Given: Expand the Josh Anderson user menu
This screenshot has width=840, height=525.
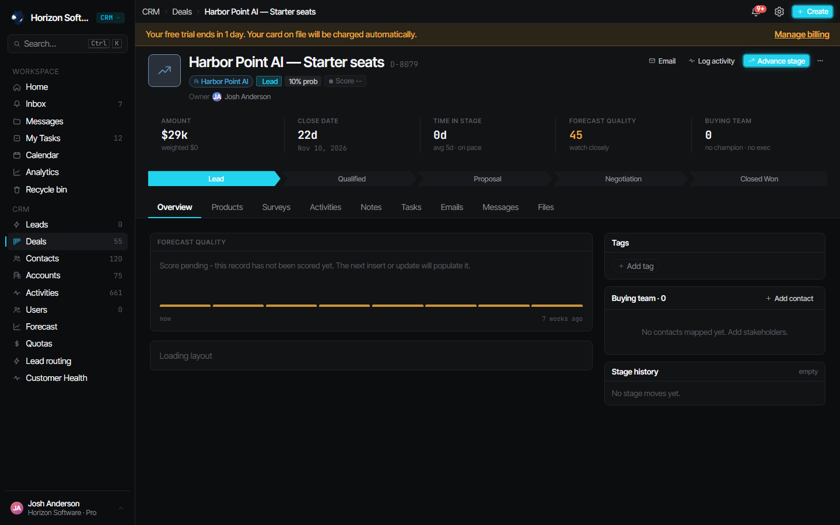Looking at the screenshot, I should click(68, 508).
